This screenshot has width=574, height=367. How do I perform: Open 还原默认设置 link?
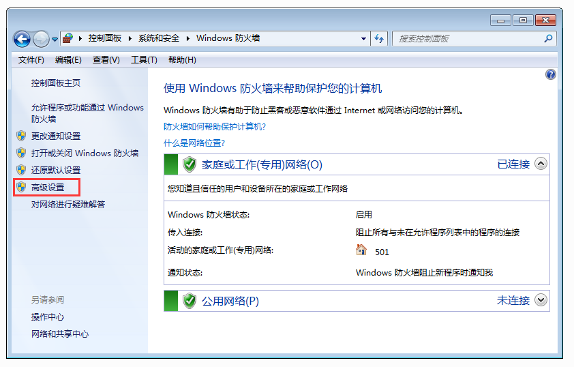[x=56, y=170]
